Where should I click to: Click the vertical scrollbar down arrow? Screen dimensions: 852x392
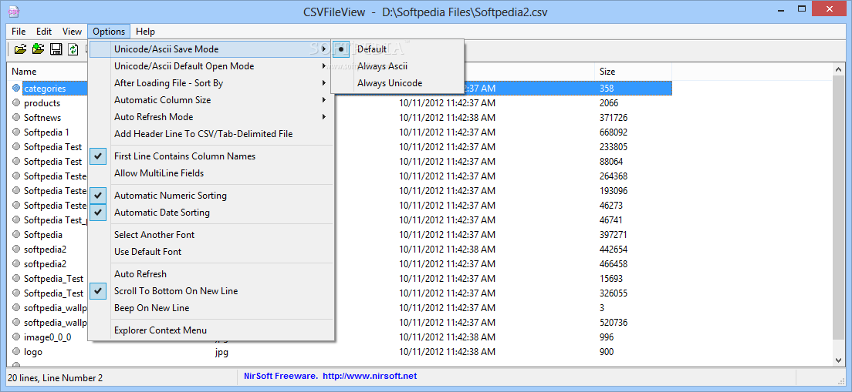[x=838, y=360]
